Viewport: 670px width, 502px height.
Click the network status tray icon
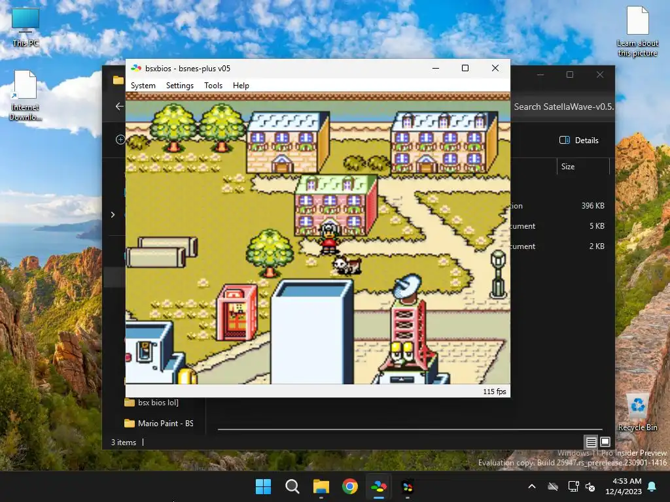click(573, 486)
